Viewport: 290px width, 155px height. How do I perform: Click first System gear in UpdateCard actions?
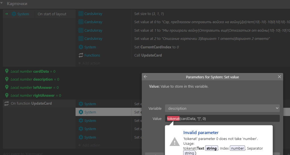81,104
